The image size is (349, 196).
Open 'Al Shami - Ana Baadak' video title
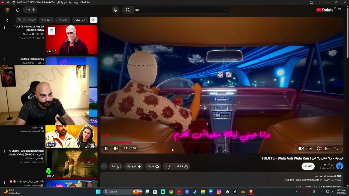(x=26, y=153)
